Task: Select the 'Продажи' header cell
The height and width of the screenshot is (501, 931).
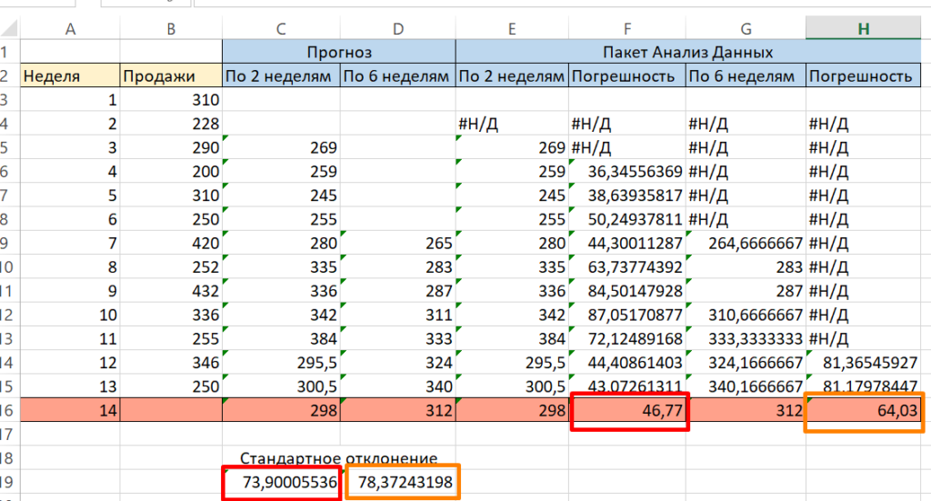Action: [x=171, y=75]
